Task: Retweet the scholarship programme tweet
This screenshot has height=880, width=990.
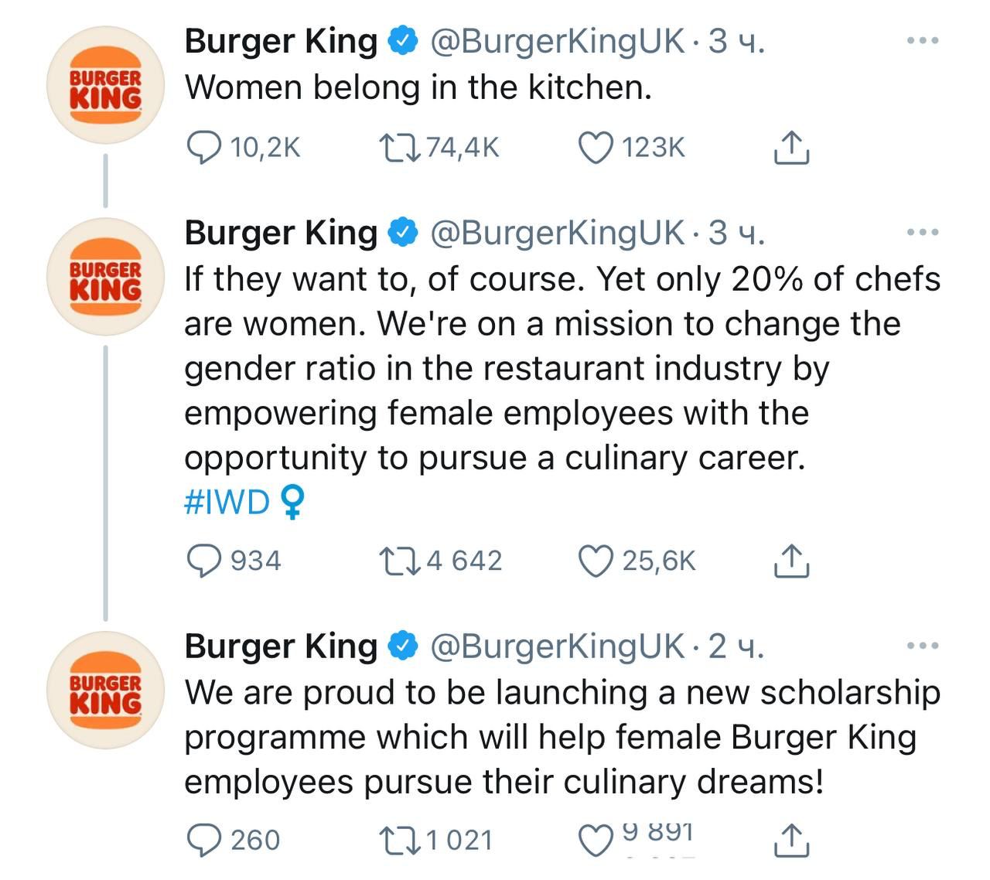Action: (399, 840)
